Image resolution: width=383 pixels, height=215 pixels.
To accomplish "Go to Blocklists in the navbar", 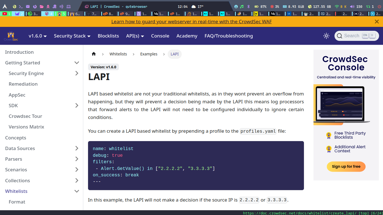I will point(108,36).
